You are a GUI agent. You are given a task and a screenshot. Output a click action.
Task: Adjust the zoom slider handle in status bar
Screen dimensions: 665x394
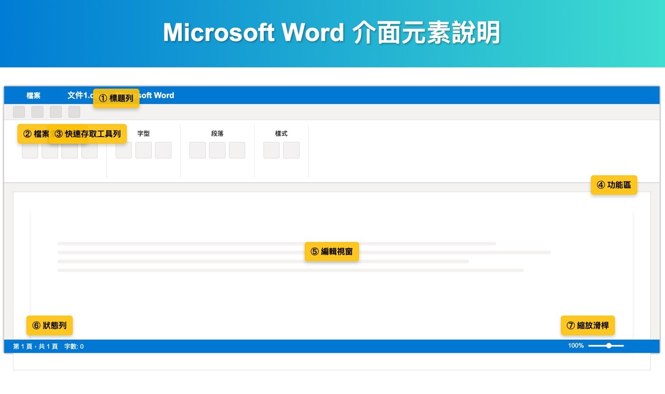coord(609,346)
